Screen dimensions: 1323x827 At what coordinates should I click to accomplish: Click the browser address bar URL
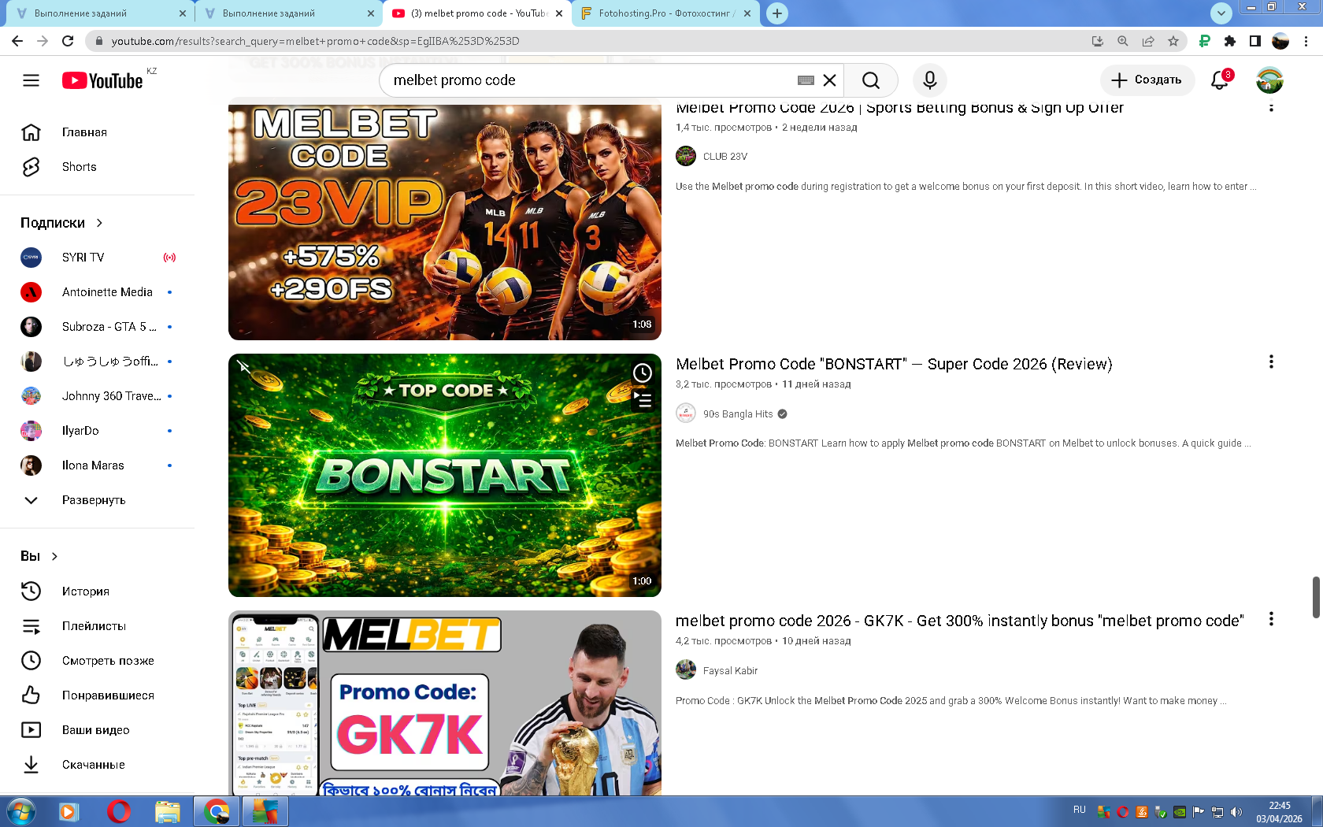(315, 41)
